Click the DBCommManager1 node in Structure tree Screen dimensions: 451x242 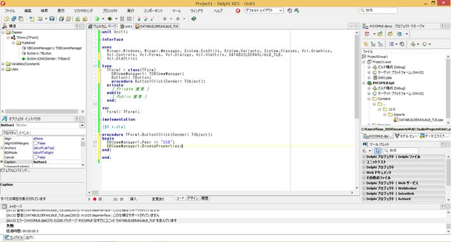(54, 48)
